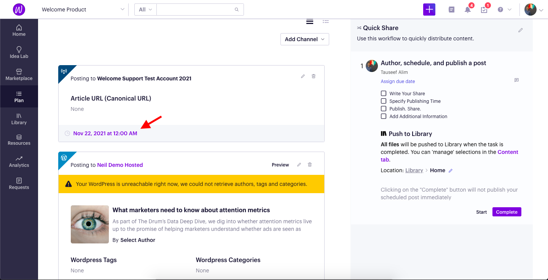Viewport: 548px width, 280px height.
Task: Click the Start button
Action: [481, 212]
